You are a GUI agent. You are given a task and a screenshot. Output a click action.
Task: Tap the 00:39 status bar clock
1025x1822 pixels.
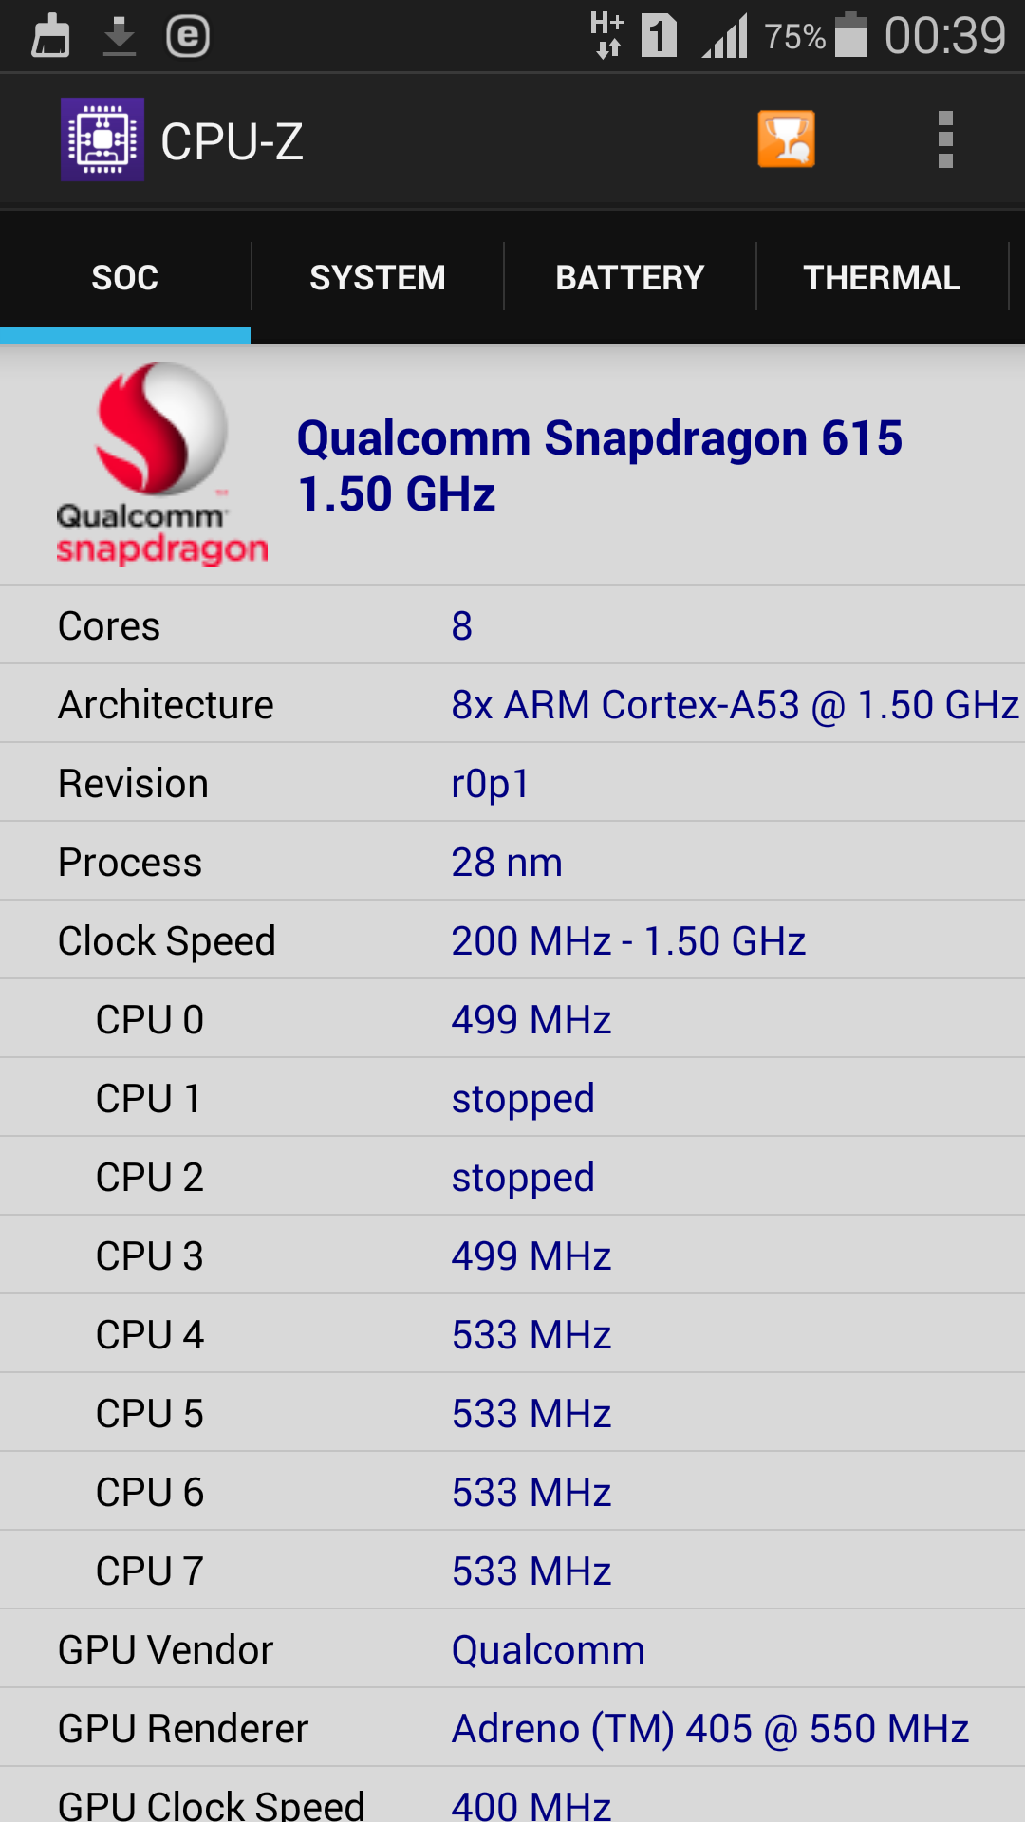click(944, 36)
